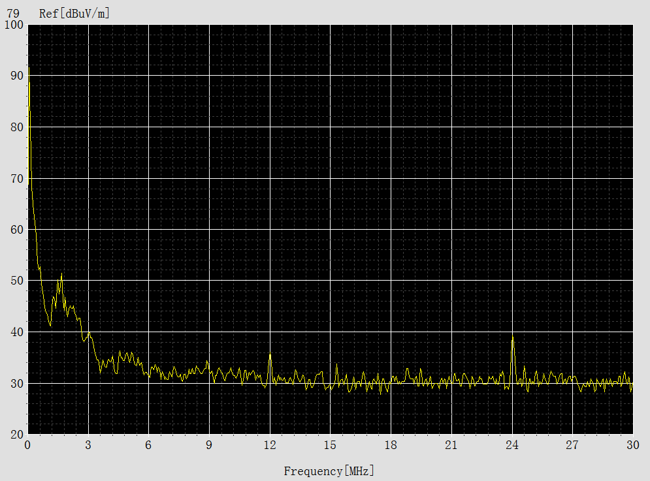Select the 30 label on the vertical dBuV/m axis
This screenshot has width=650, height=481.
tap(17, 384)
